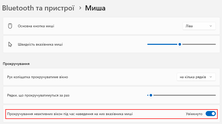
Task: Click the lines-to-scroll slider handle
Action: [151, 95]
